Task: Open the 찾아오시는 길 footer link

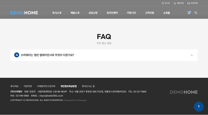Action: click(88, 86)
